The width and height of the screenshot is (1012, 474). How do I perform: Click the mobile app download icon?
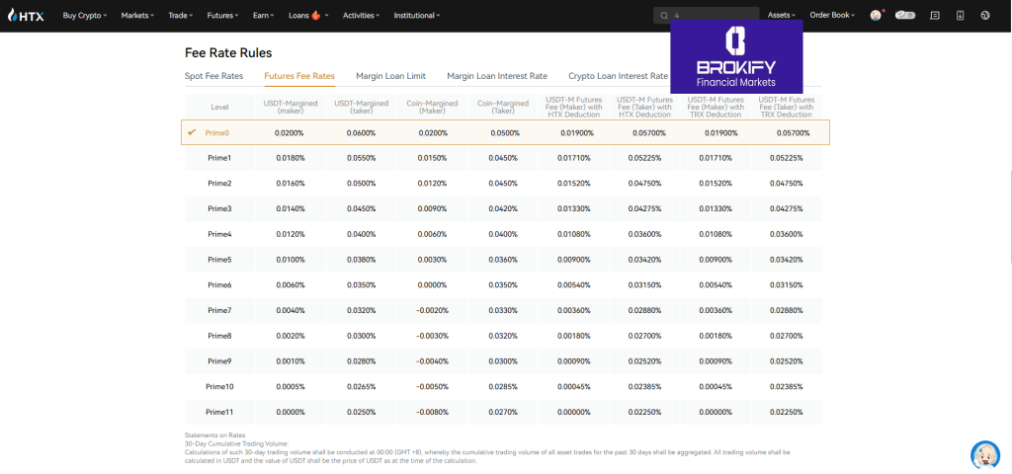click(961, 16)
